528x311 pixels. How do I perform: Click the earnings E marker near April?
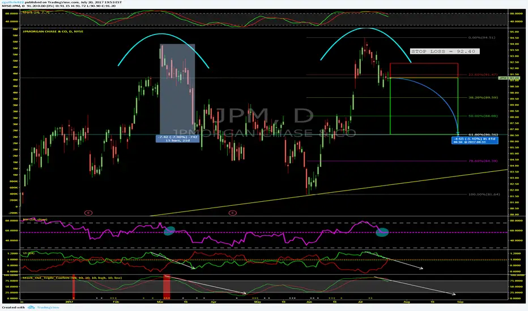coord(232,213)
